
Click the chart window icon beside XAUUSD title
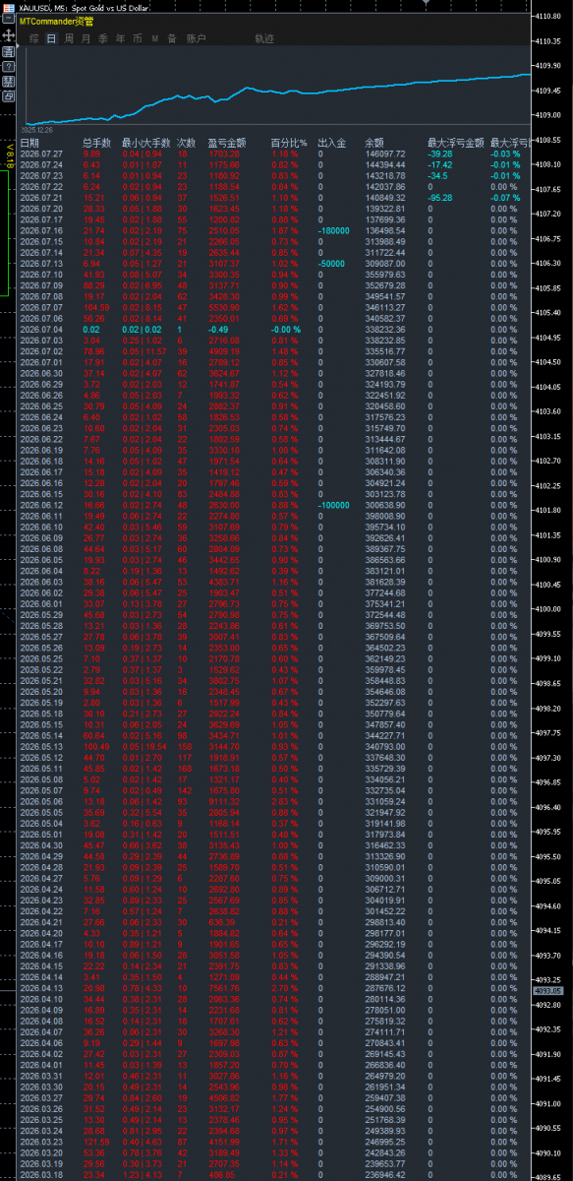pyautogui.click(x=9, y=6)
